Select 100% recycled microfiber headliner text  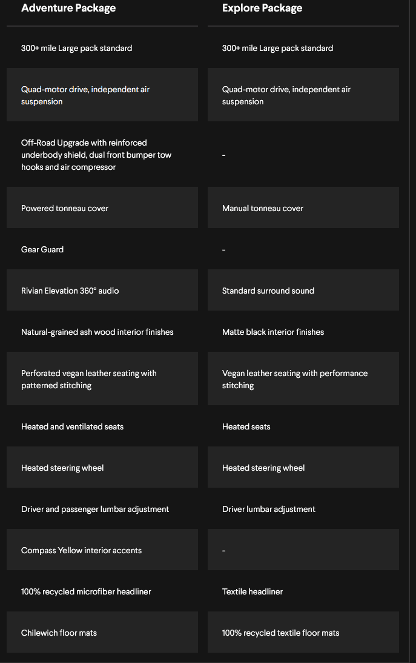[x=86, y=591]
